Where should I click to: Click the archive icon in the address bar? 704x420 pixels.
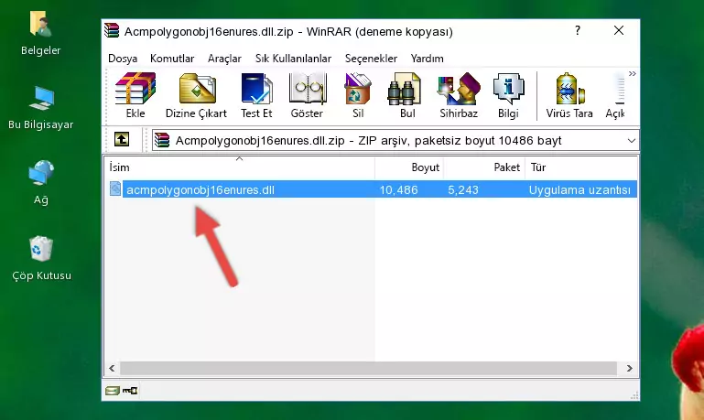(162, 140)
